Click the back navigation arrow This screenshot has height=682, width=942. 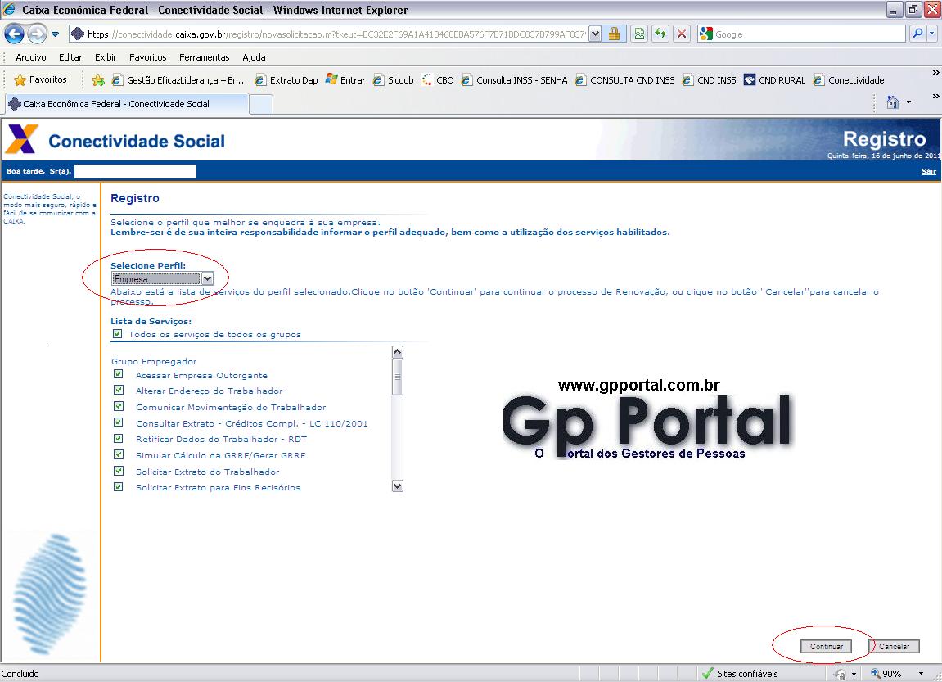click(x=14, y=33)
